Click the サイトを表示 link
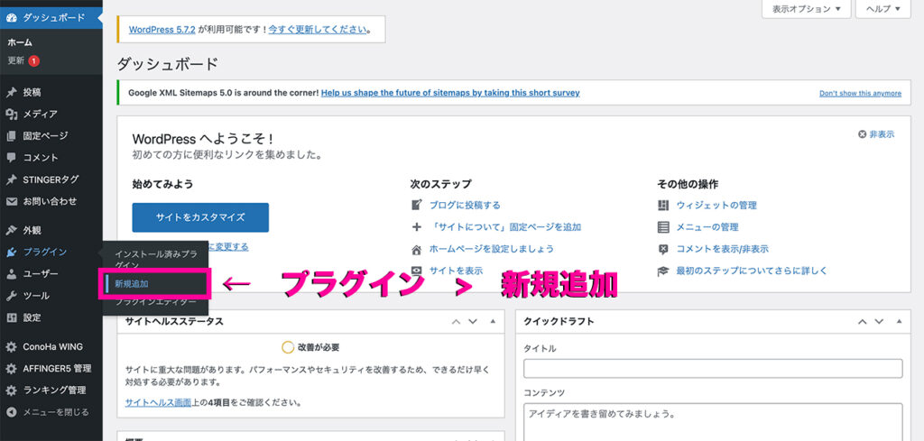Image resolution: width=924 pixels, height=441 pixels. coord(456,271)
